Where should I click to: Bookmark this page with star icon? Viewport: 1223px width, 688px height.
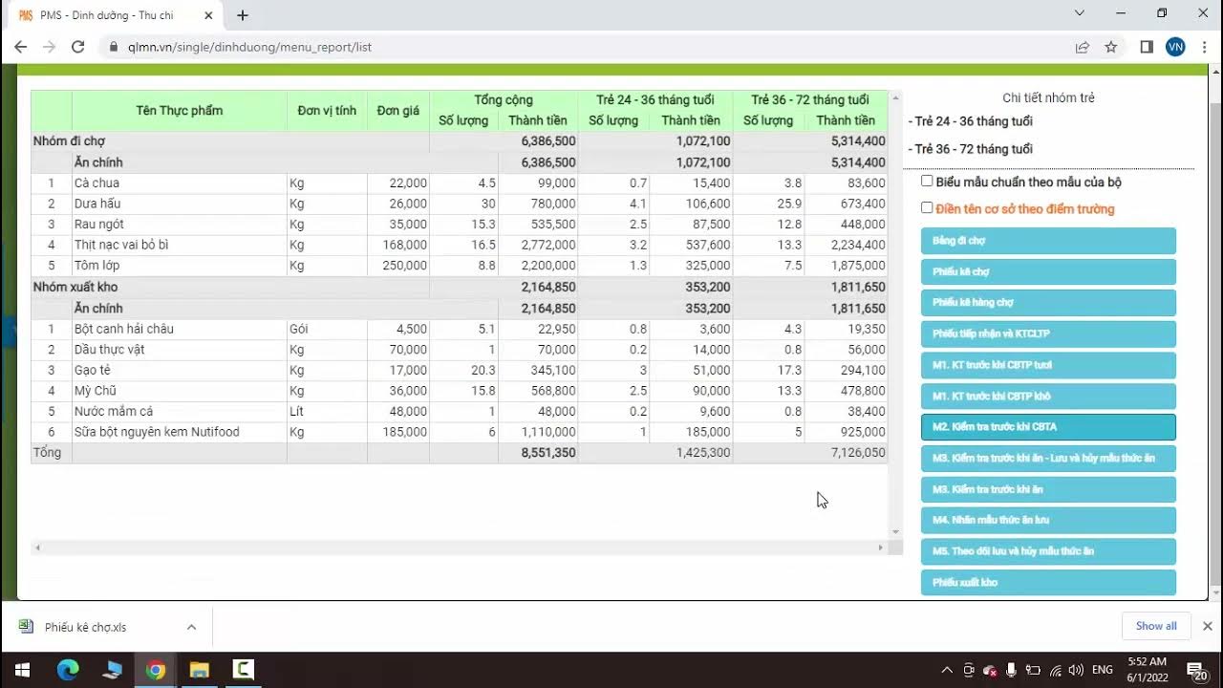[x=1111, y=47]
